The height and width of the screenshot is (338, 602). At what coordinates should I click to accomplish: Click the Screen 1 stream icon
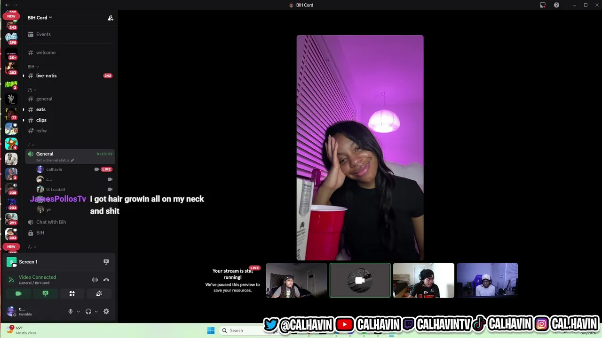pyautogui.click(x=12, y=262)
